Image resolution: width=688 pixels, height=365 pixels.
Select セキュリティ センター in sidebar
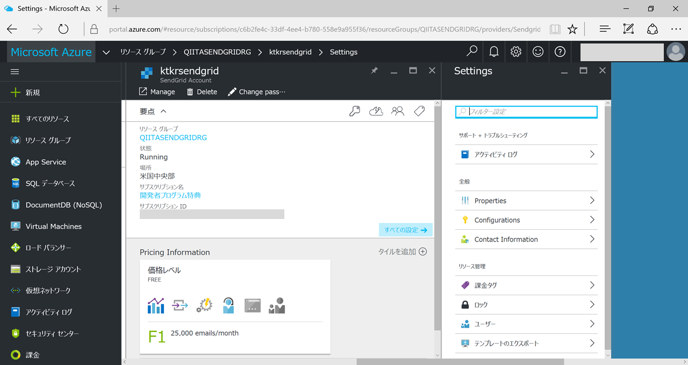click(61, 333)
